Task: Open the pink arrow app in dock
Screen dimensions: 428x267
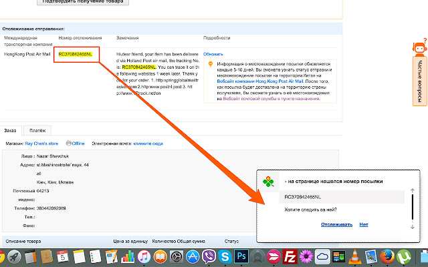Action: pos(274,256)
